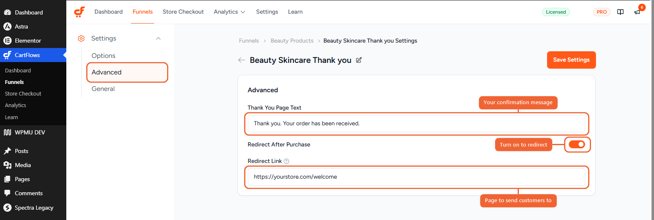Click the CartFlows logo in top bar
Screen dimensions: 654x220
[x=80, y=12]
